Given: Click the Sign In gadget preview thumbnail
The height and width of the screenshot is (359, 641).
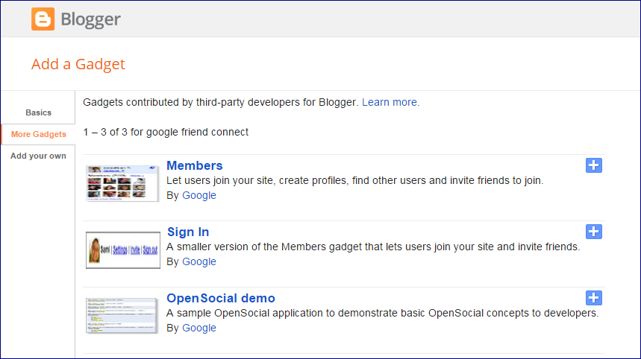Looking at the screenshot, I should [123, 250].
